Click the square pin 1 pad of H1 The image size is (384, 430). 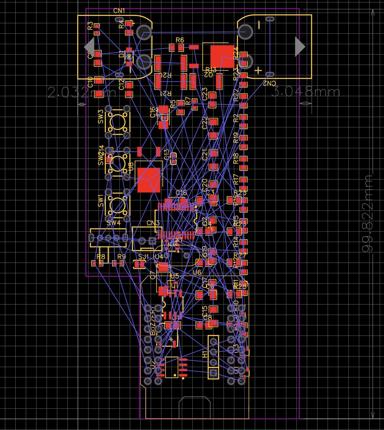(x=213, y=373)
